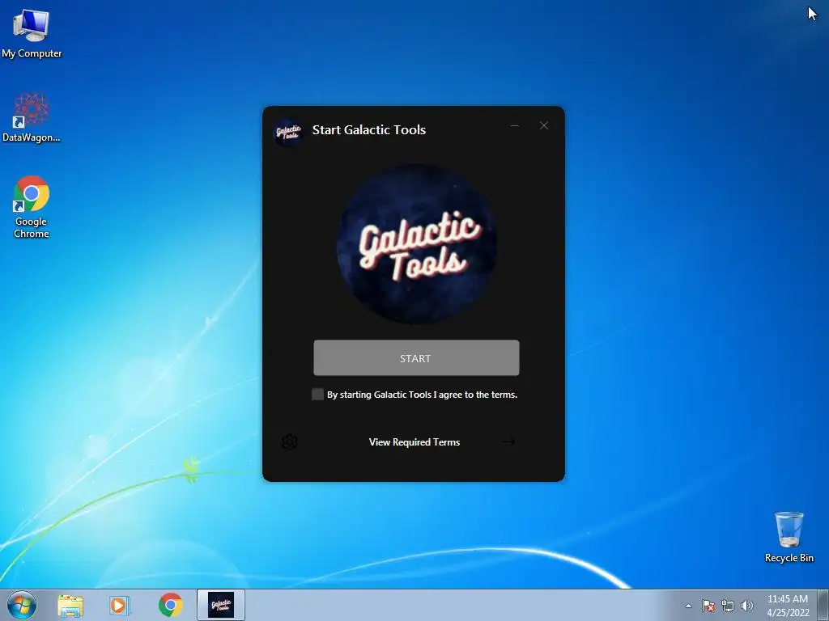Open Windows Explorer from the taskbar
The height and width of the screenshot is (621, 829).
coord(70,605)
